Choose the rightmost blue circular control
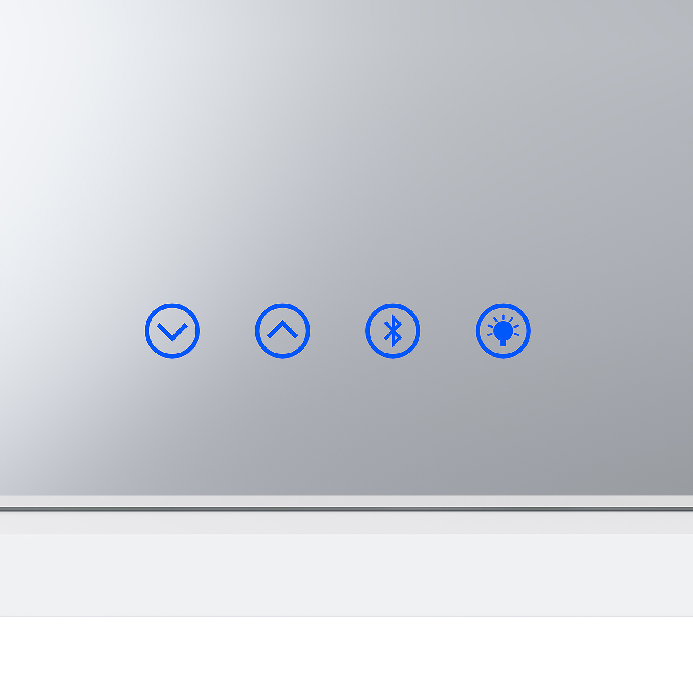 503,331
